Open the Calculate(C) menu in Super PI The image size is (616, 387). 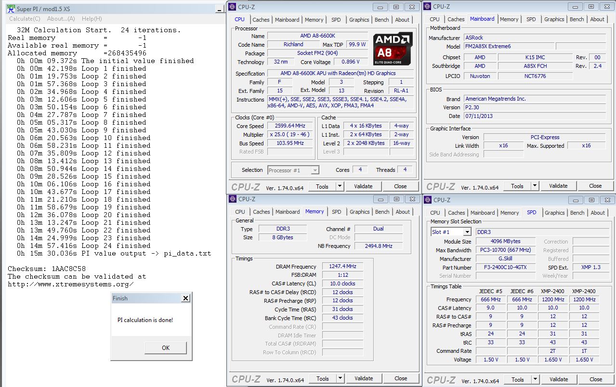click(x=25, y=19)
